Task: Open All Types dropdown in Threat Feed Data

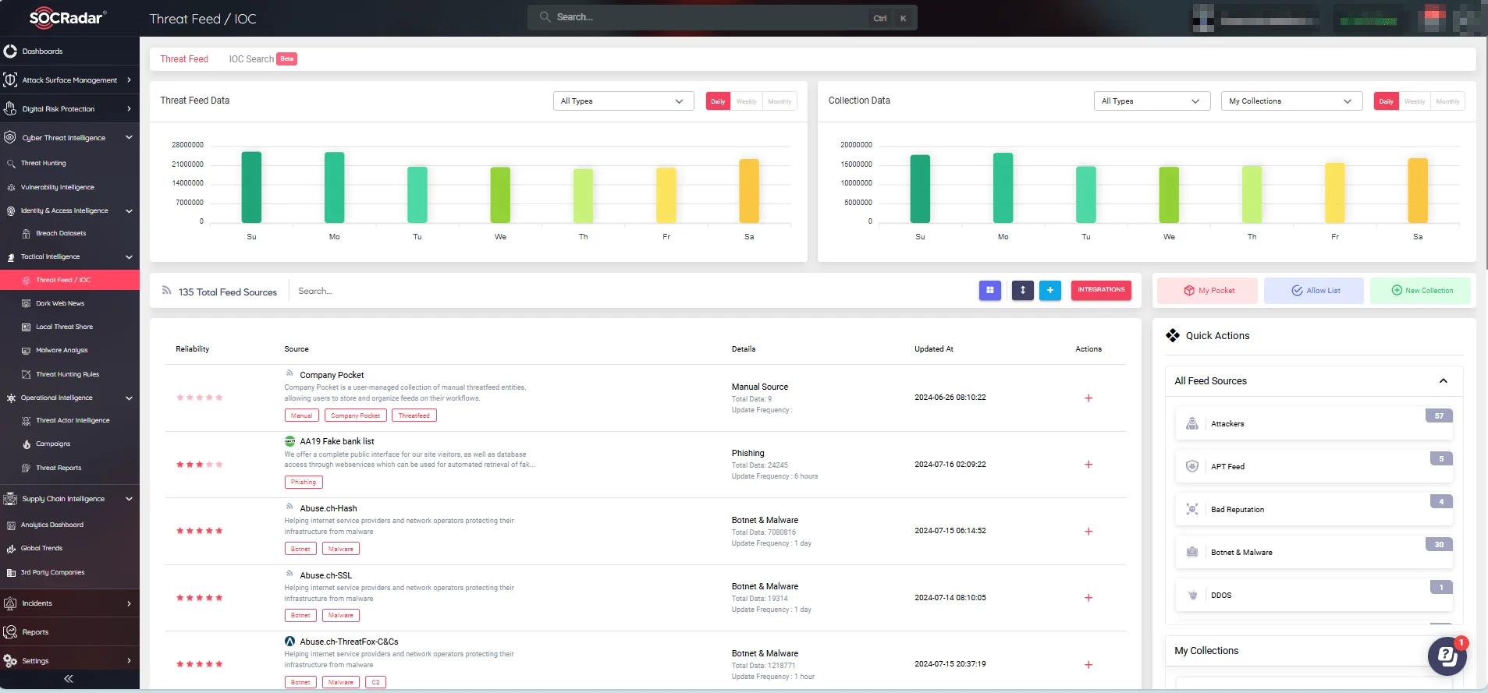Action: (x=623, y=101)
